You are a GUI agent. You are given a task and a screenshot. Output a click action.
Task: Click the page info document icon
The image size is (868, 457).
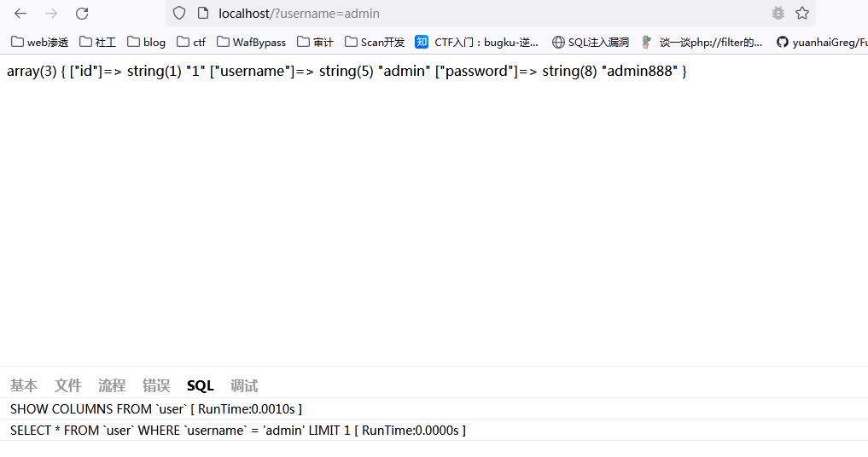point(202,14)
